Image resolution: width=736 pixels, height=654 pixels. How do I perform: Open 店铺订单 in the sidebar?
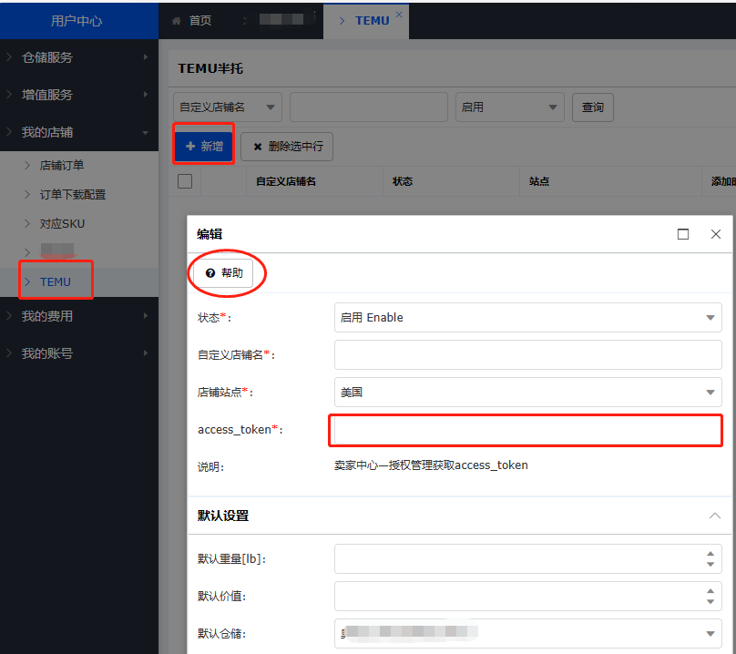62,165
